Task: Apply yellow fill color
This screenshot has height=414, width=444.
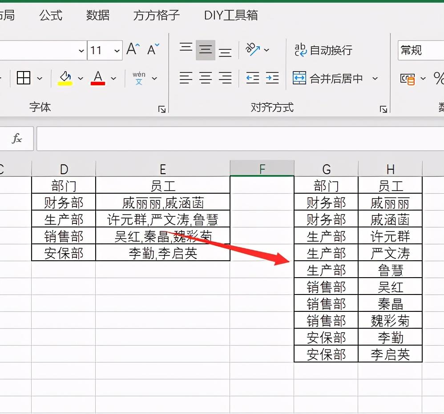Action: pyautogui.click(x=65, y=78)
